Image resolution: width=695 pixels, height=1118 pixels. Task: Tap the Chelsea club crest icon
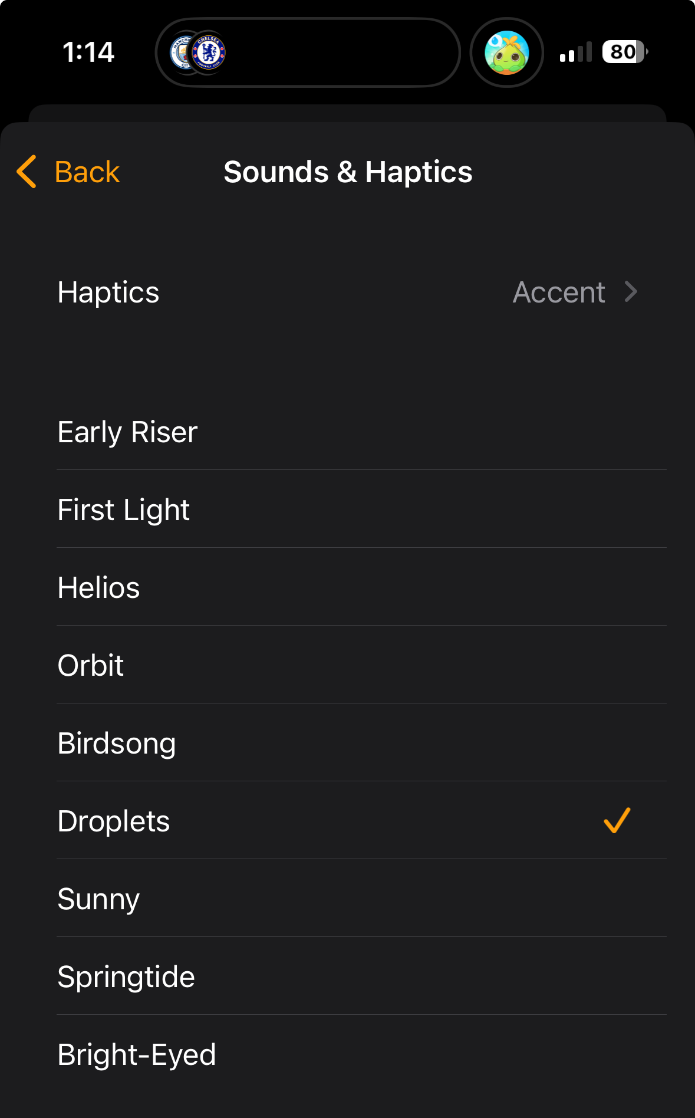click(209, 53)
